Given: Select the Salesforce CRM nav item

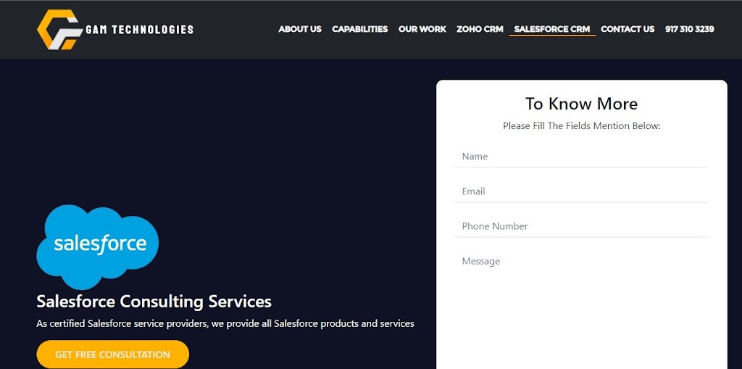Looking at the screenshot, I should pos(551,30).
